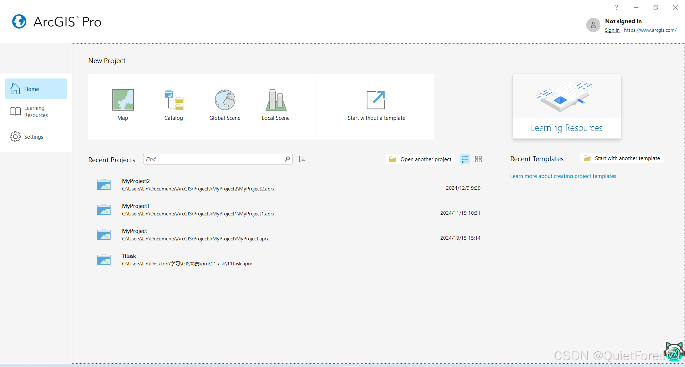Click the ArcGIS Pro globe logo
The width and height of the screenshot is (685, 367).
pyautogui.click(x=19, y=21)
